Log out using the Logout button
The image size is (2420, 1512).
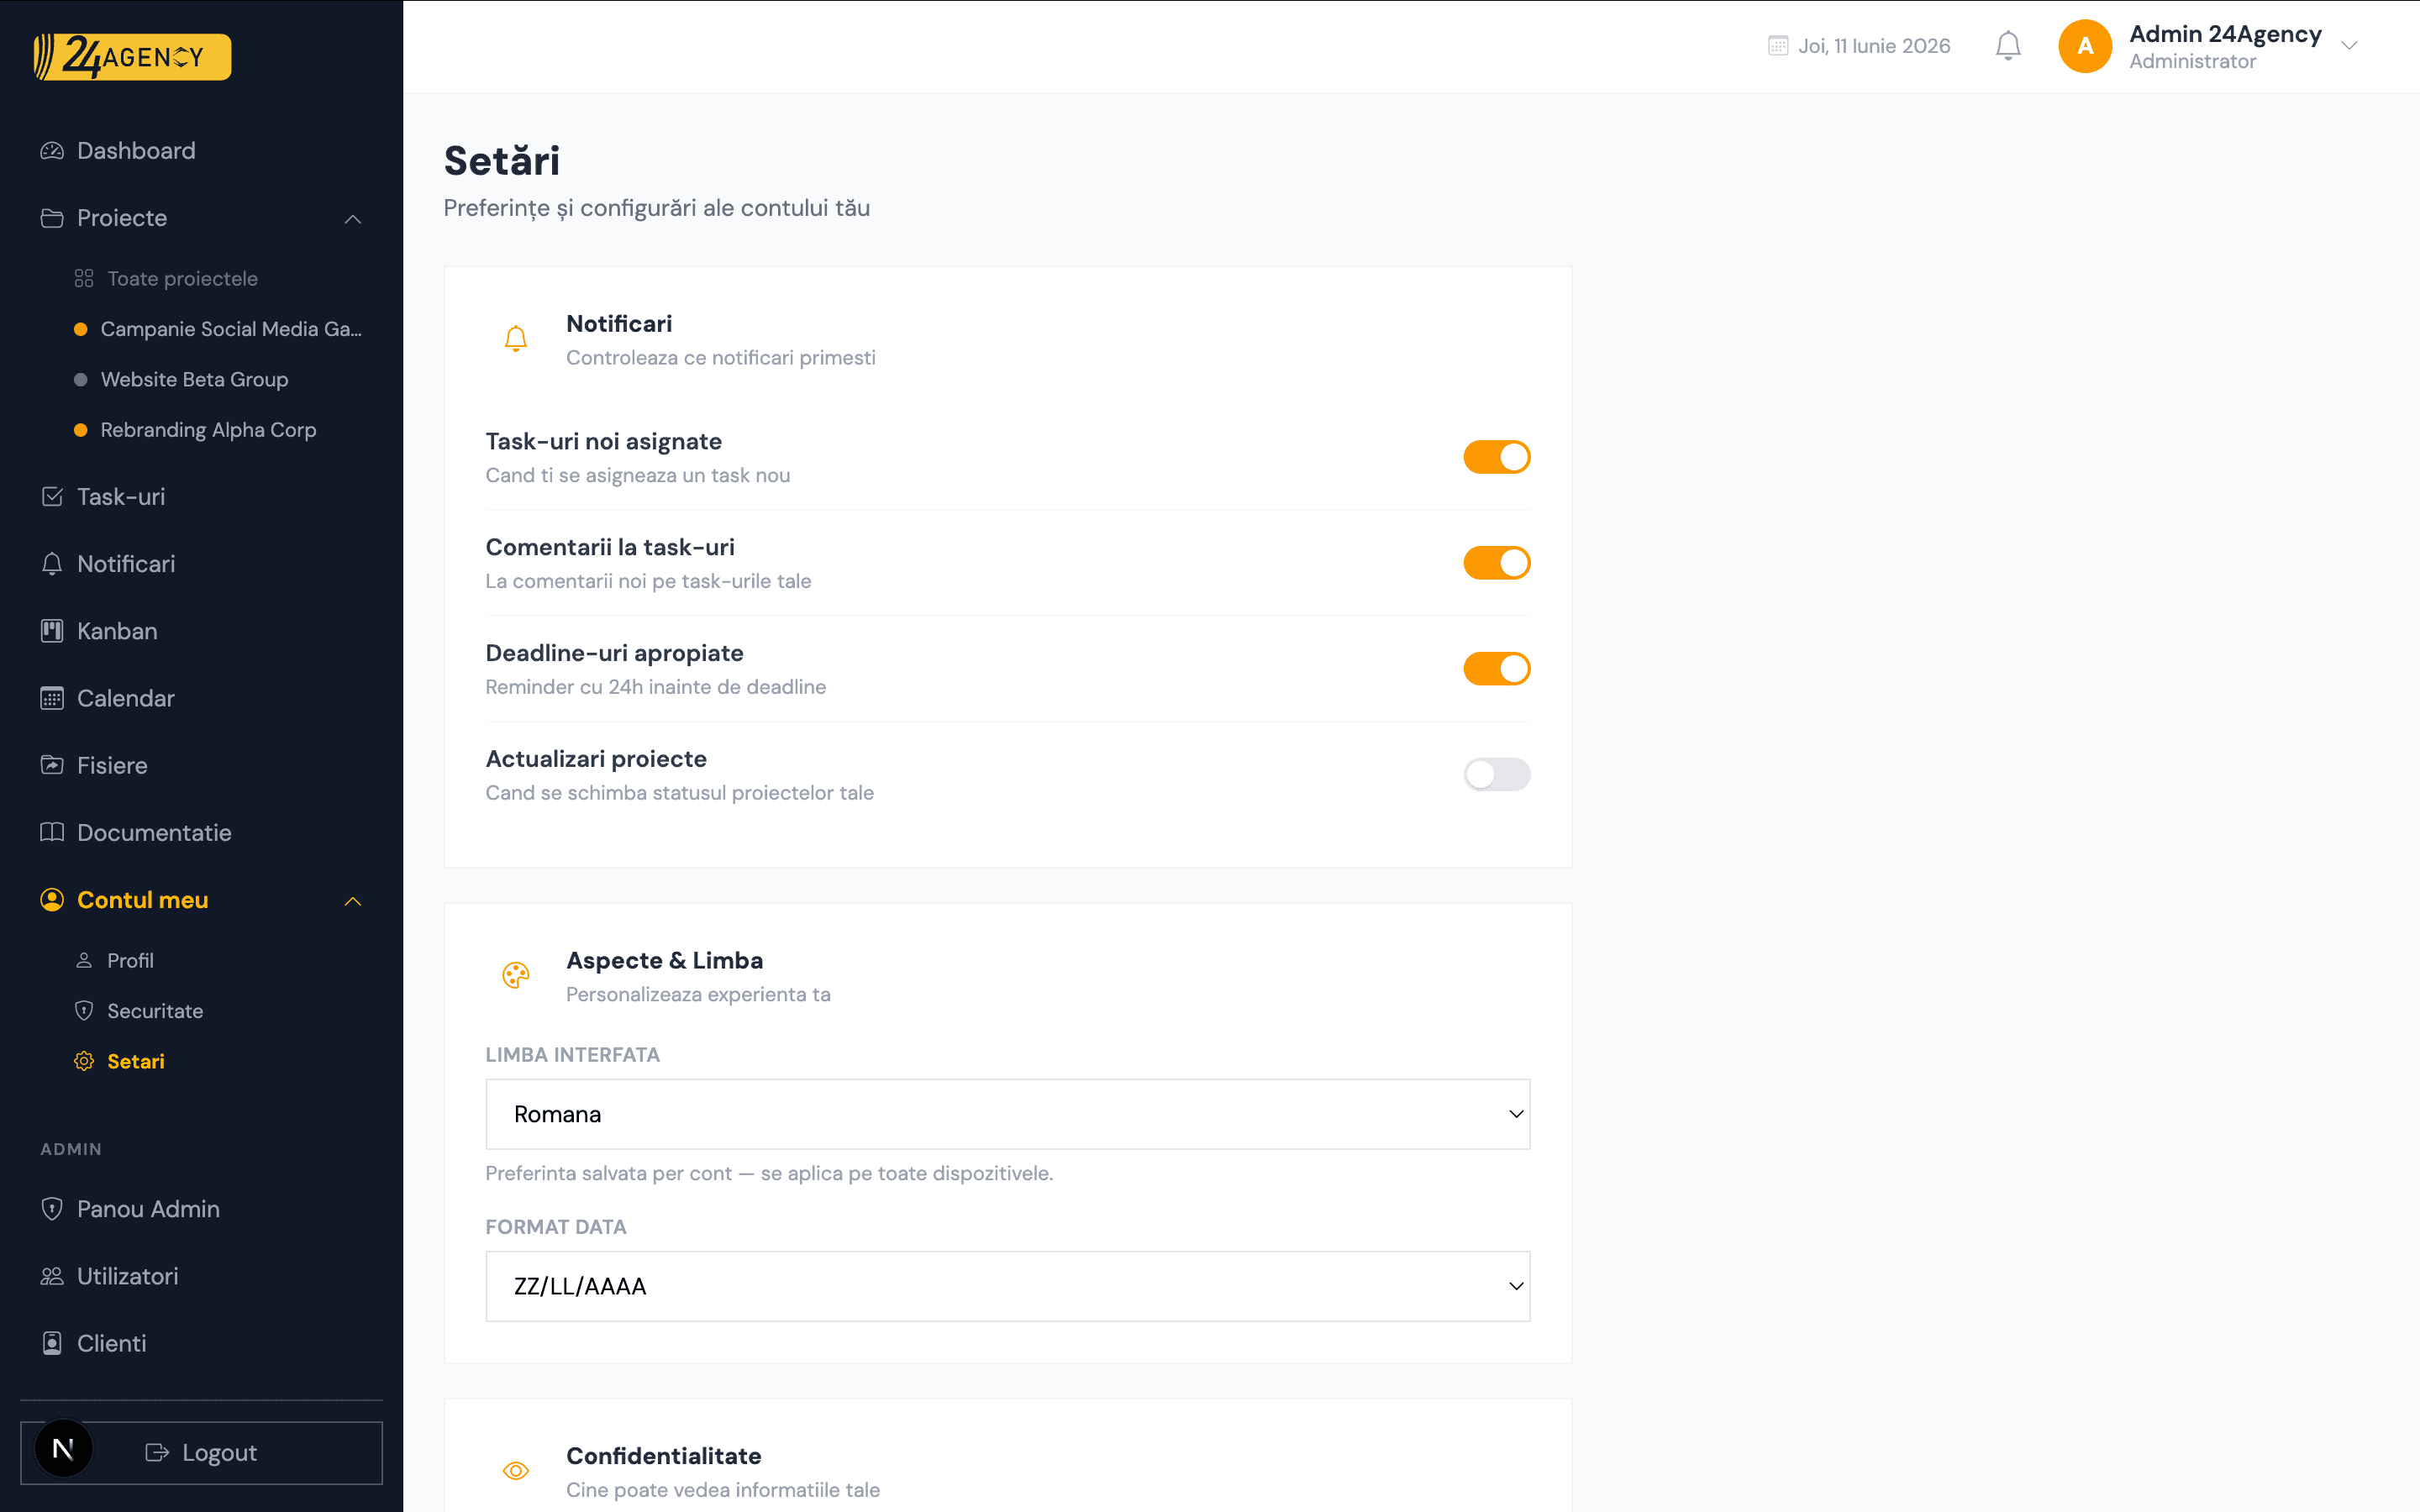(x=201, y=1453)
